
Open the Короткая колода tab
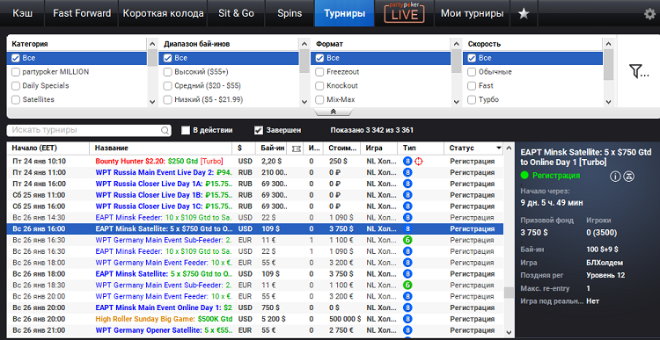point(164,13)
